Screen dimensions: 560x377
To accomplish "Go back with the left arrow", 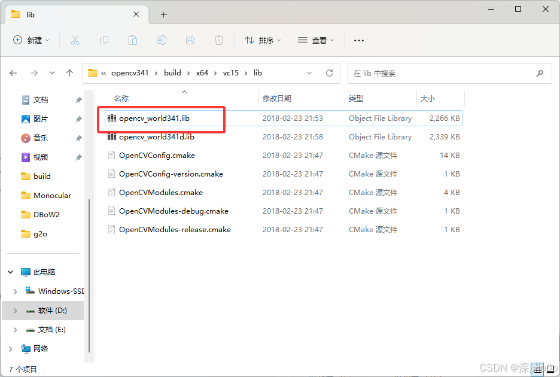I will [x=13, y=73].
